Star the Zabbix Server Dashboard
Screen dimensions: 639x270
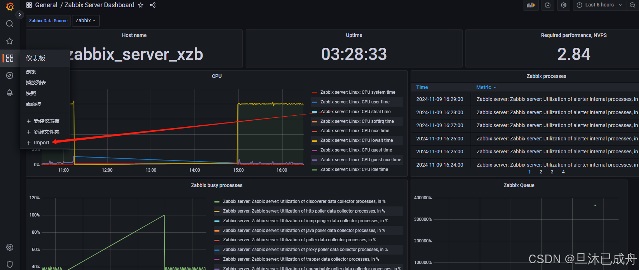tap(141, 5)
